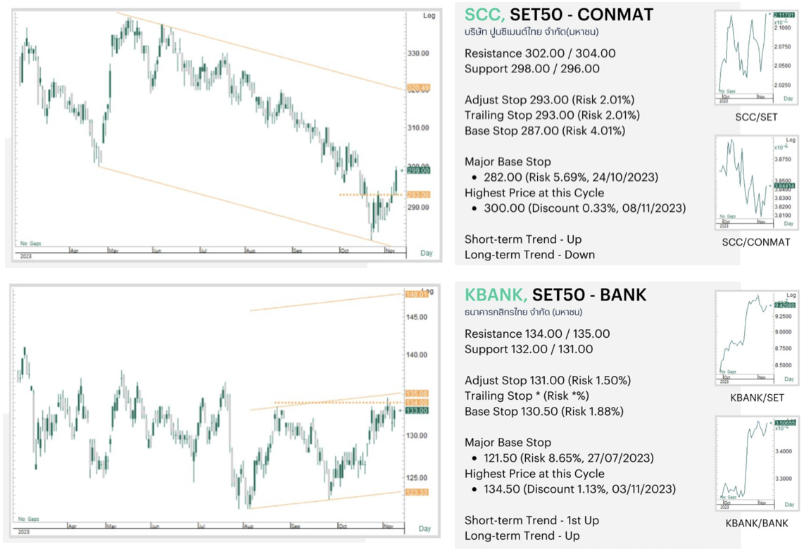Open the SCC/SET relative strength mini chart
This screenshot has height=549, width=811.
coord(756,58)
